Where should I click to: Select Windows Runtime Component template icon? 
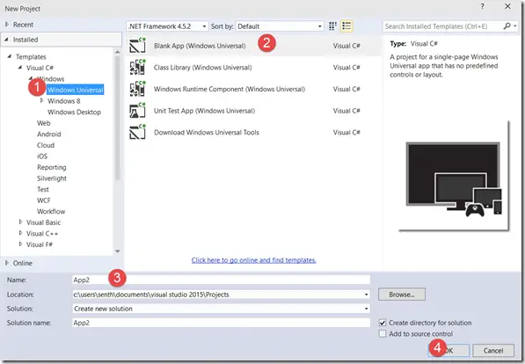click(137, 89)
